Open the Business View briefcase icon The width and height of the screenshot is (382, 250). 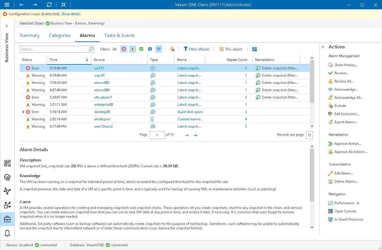point(7,219)
